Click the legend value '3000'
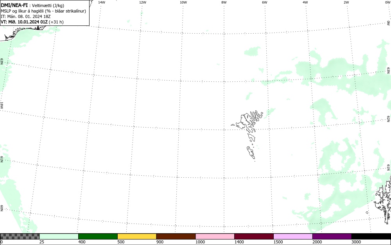 (356, 242)
